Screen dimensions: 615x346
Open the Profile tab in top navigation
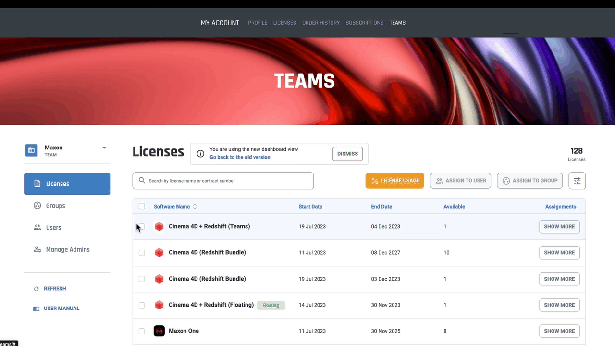[258, 23]
